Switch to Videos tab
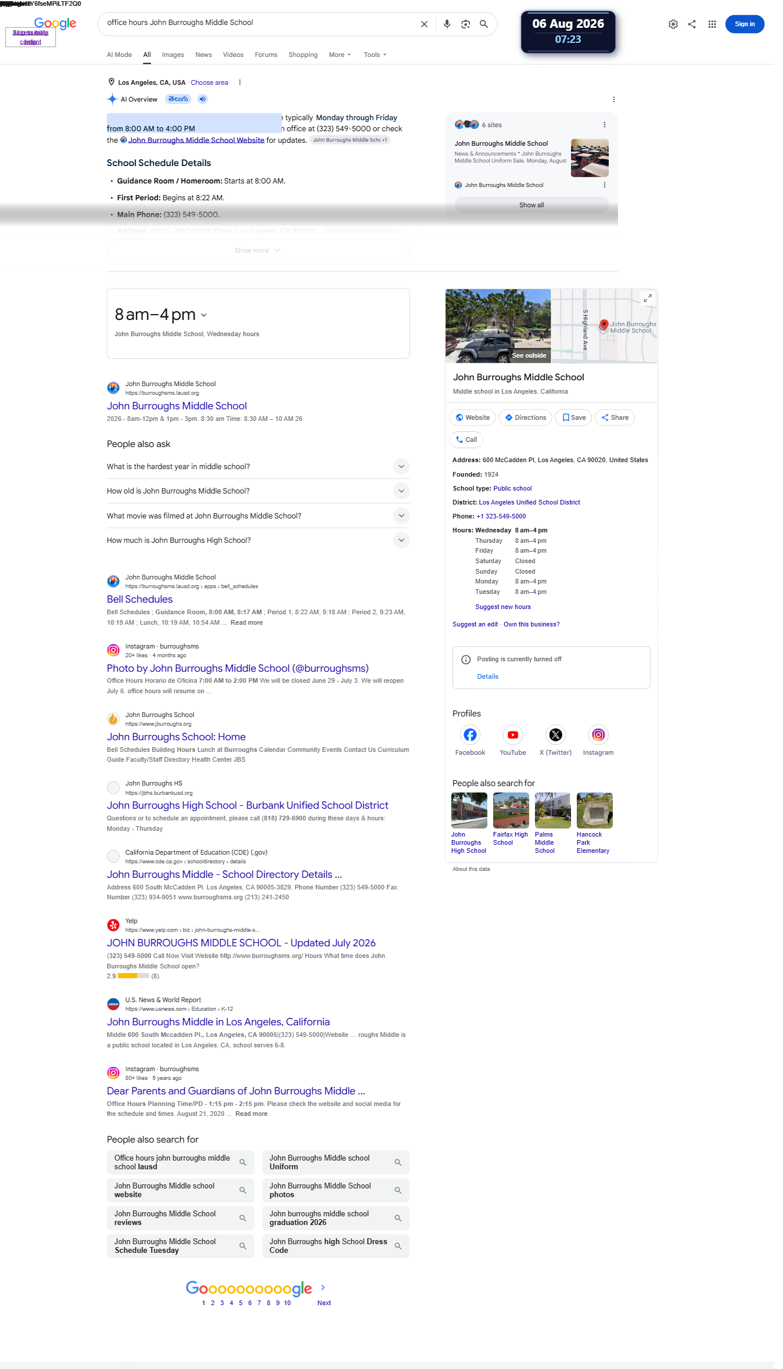The height and width of the screenshot is (1369, 783). 233,55
